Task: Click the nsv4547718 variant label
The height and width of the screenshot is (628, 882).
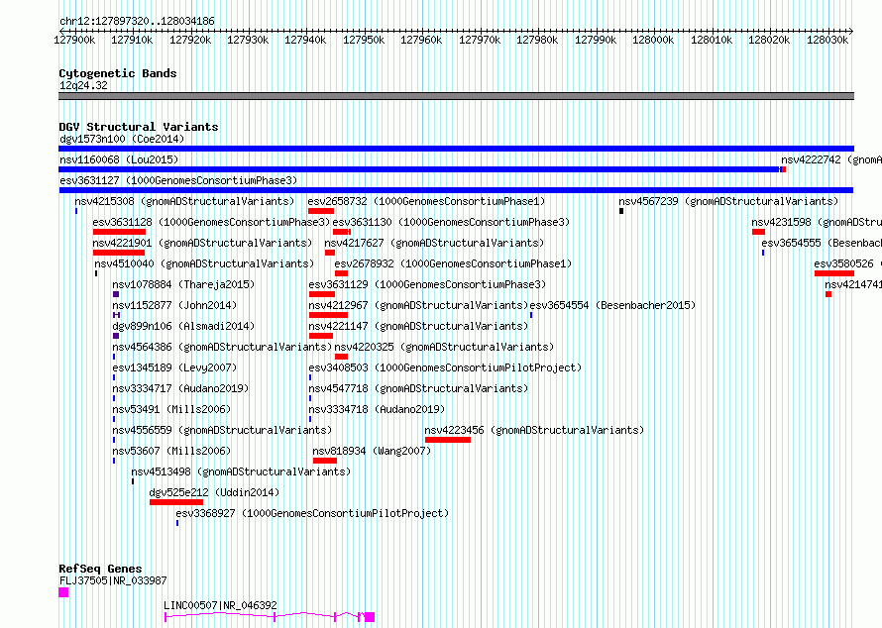Action: [418, 388]
